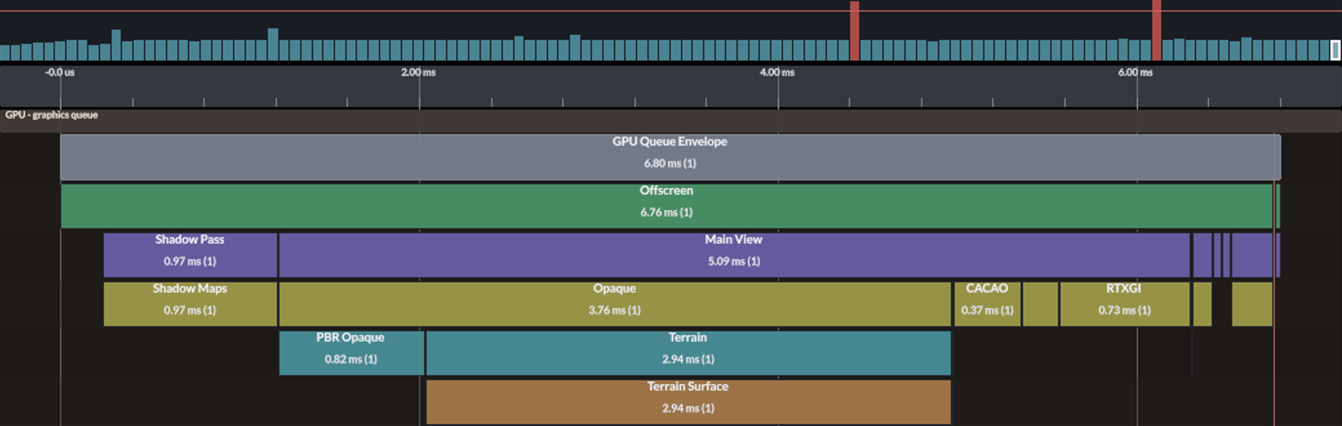Select the first red frame bar in the histogram
The width and height of the screenshot is (1342, 426).
(855, 31)
